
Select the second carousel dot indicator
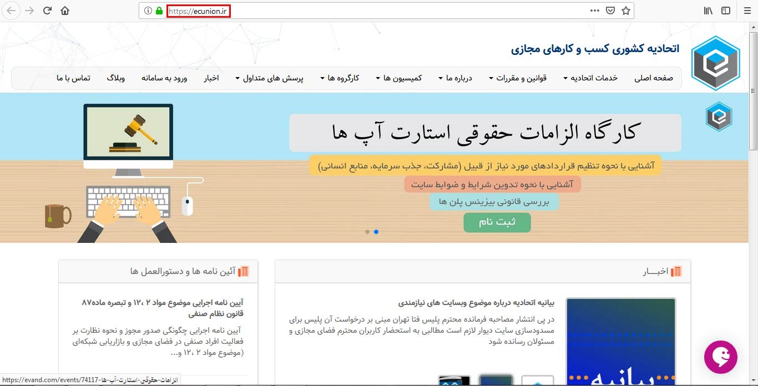point(376,232)
